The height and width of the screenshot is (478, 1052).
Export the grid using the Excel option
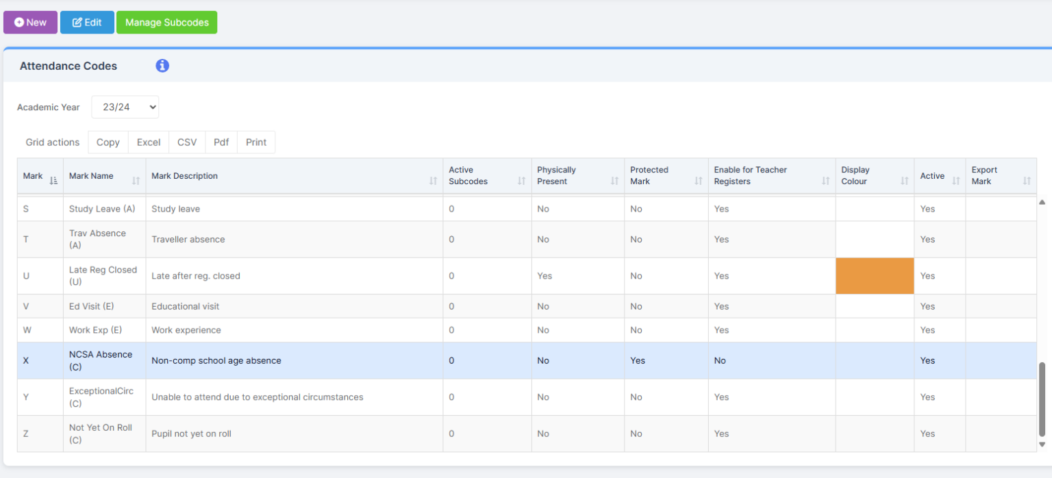coord(148,142)
